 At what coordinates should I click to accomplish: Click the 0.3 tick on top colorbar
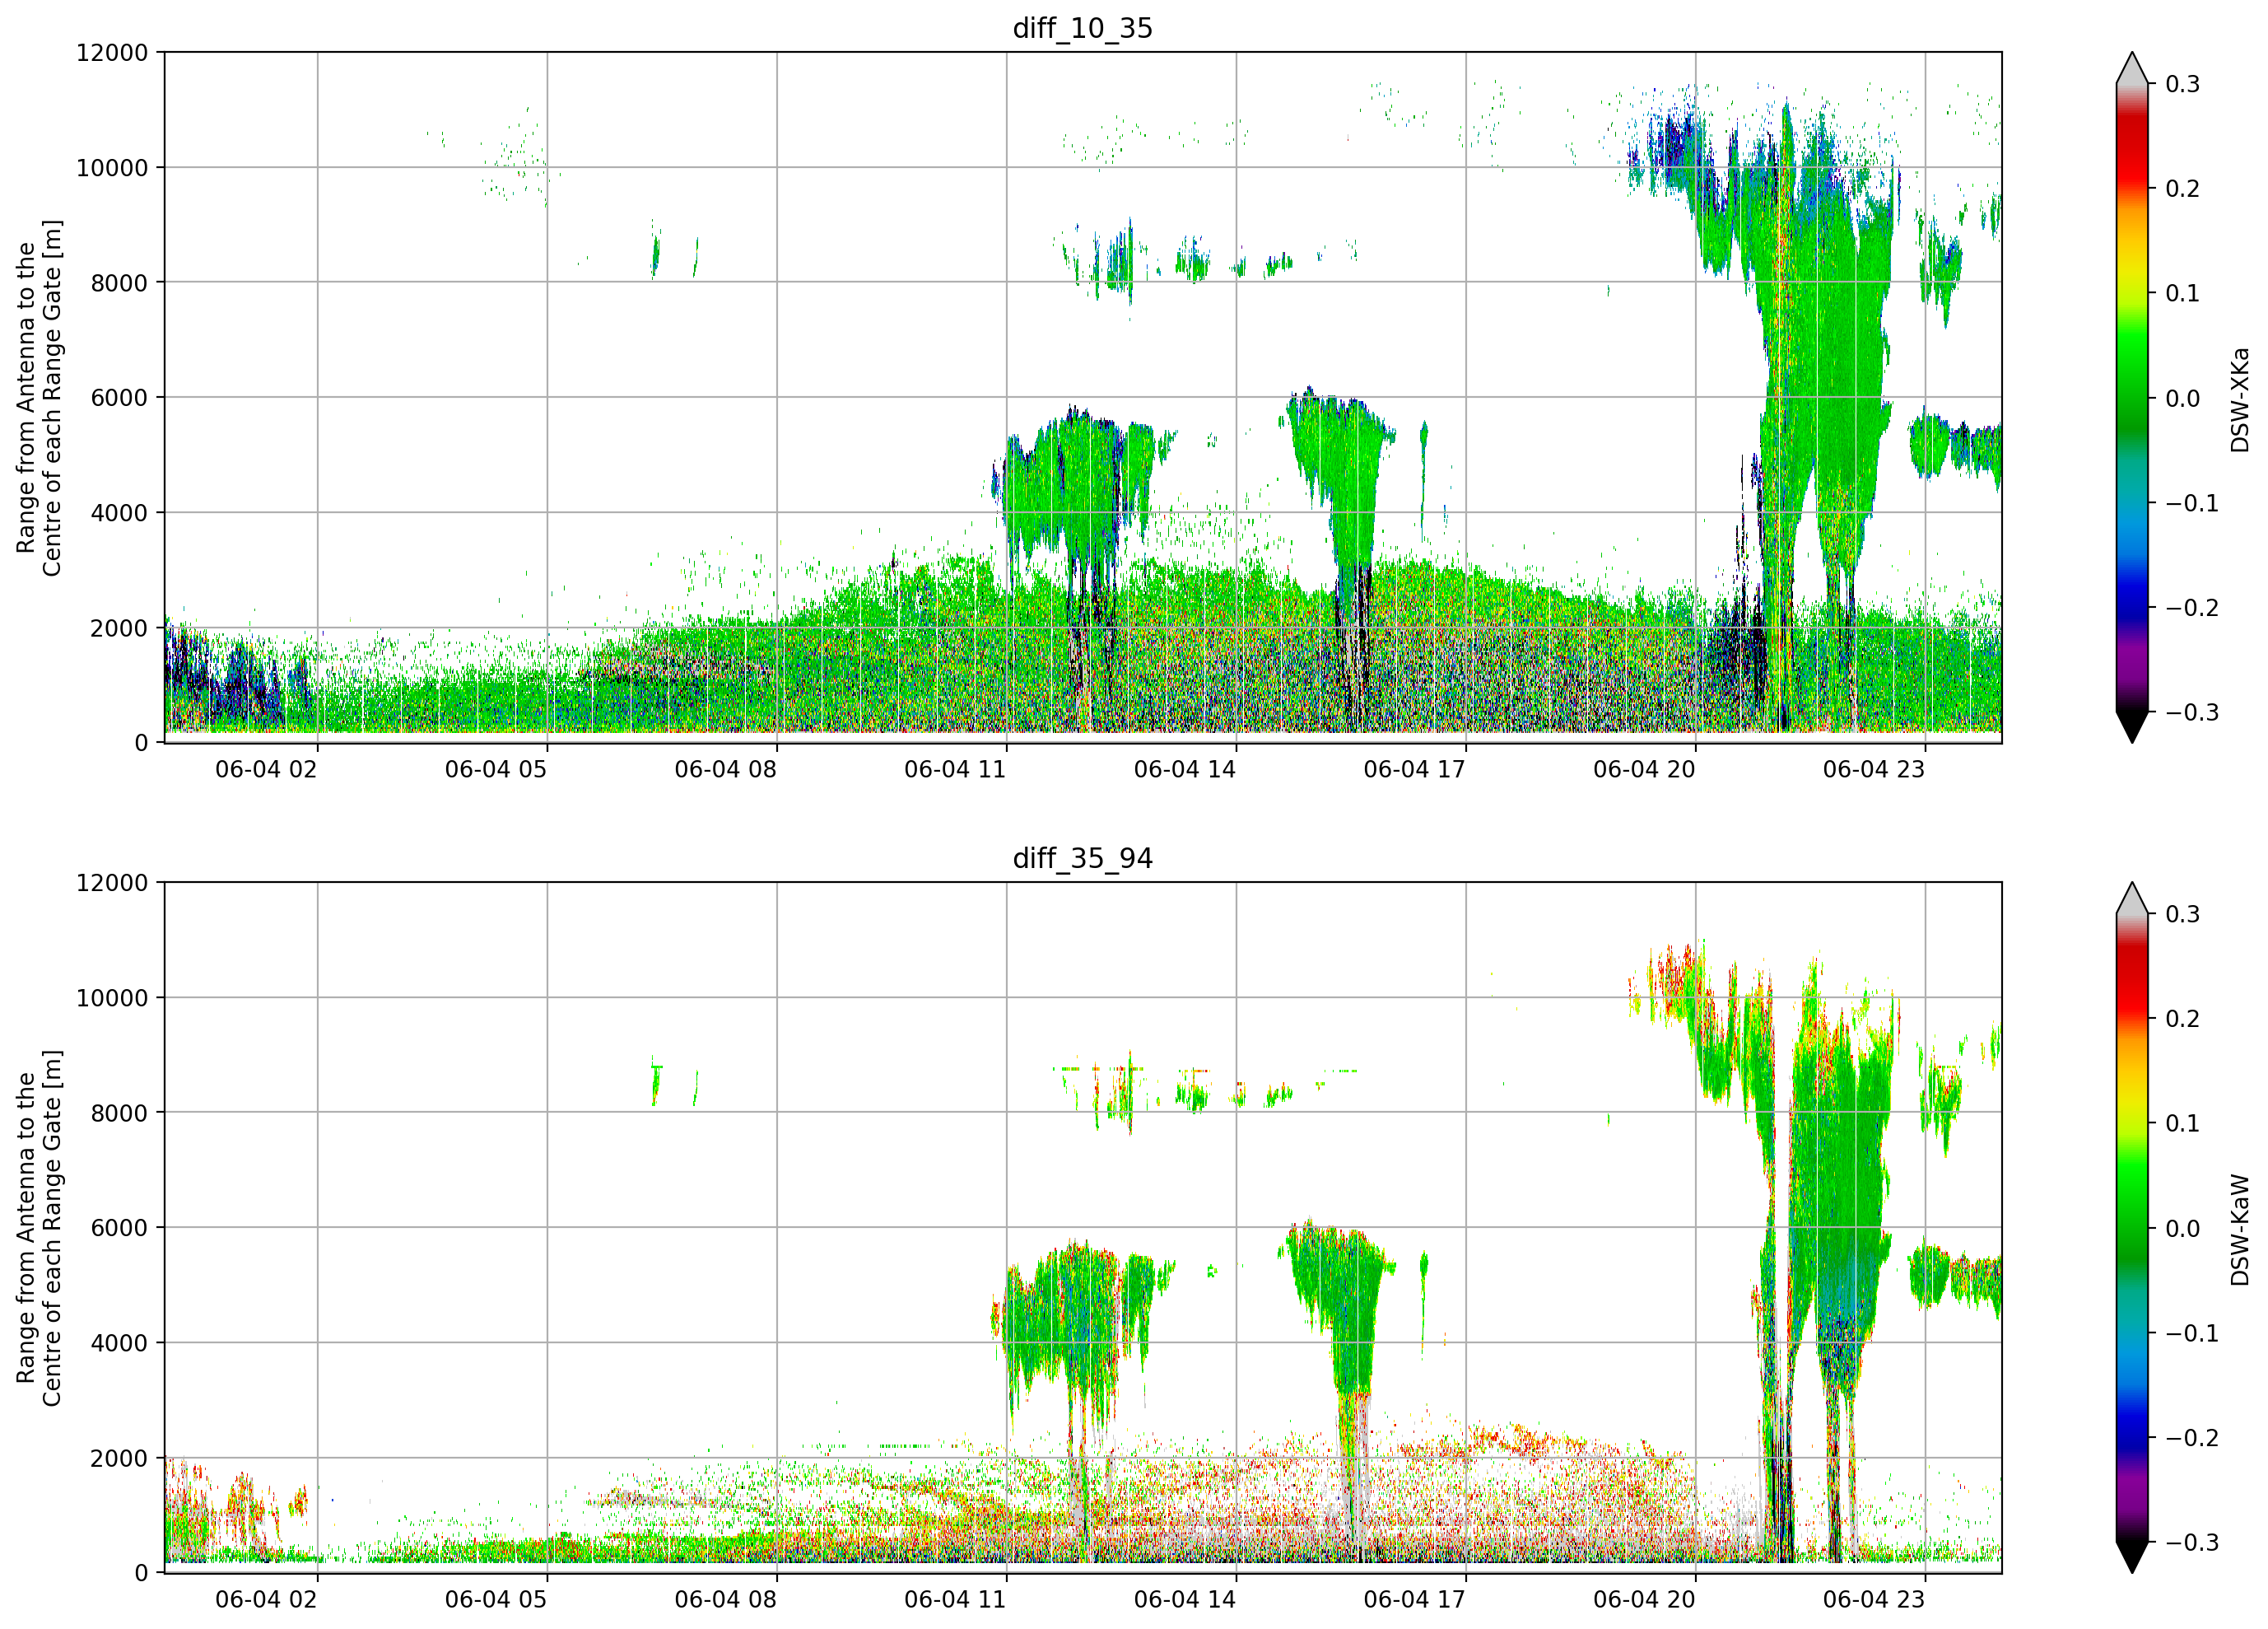[x=2182, y=84]
